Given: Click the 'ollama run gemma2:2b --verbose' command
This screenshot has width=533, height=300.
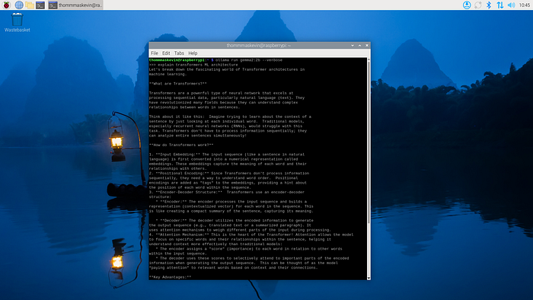Looking at the screenshot, I should pos(248,60).
